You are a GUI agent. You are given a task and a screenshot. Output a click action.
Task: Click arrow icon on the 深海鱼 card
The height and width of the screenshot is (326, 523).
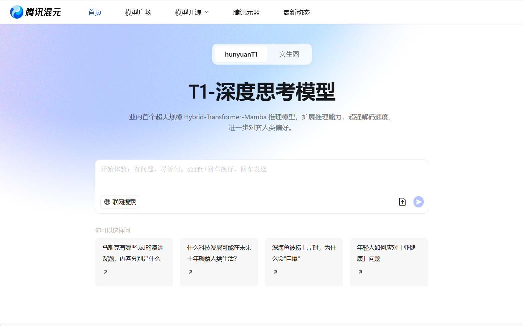[275, 272]
